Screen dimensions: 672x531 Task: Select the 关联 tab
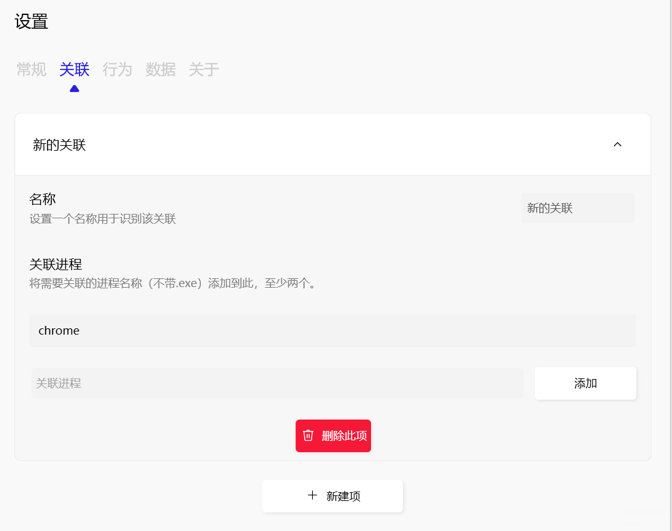pyautogui.click(x=74, y=69)
